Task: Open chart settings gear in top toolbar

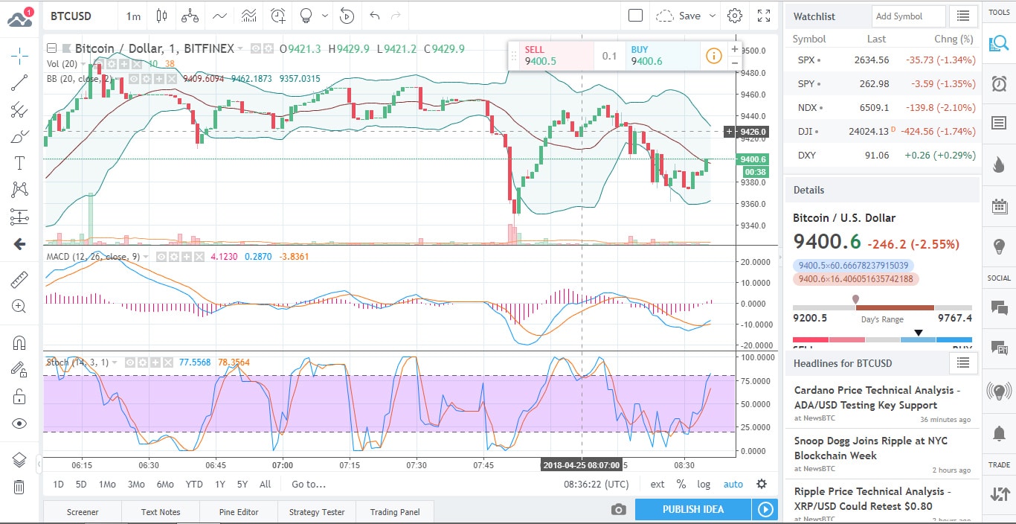Action: click(x=735, y=16)
